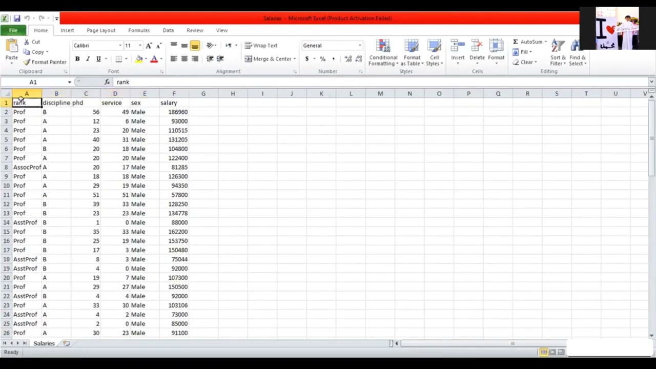
Task: Toggle Underline formatting
Action: point(98,59)
